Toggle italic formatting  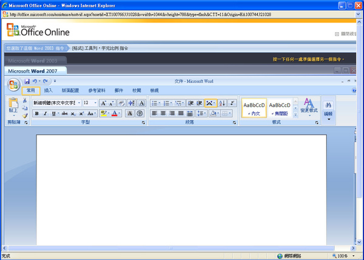pyautogui.click(x=45, y=113)
